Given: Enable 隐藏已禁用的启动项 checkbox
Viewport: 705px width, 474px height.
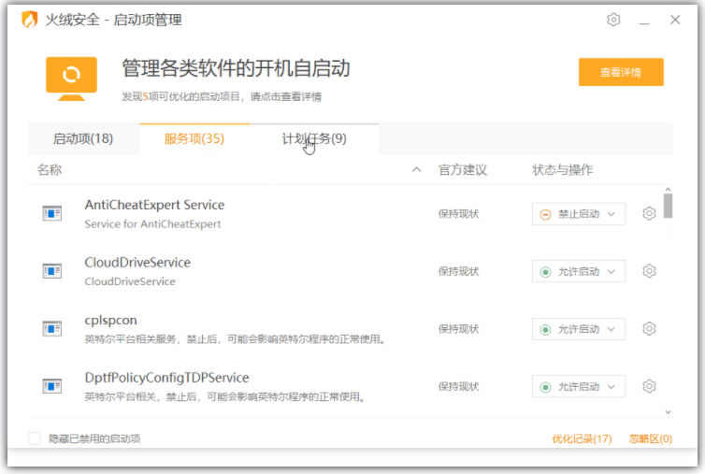Looking at the screenshot, I should pos(35,438).
